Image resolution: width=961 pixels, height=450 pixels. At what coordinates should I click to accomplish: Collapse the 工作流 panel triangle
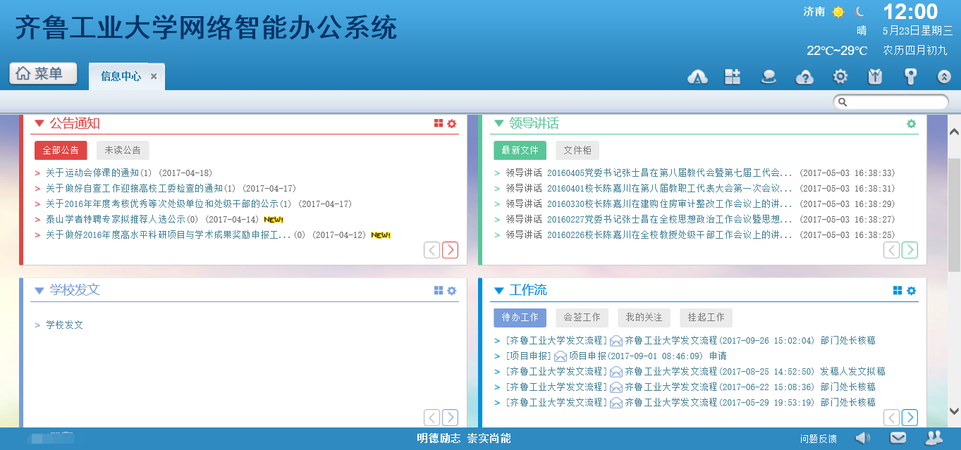pyautogui.click(x=499, y=291)
